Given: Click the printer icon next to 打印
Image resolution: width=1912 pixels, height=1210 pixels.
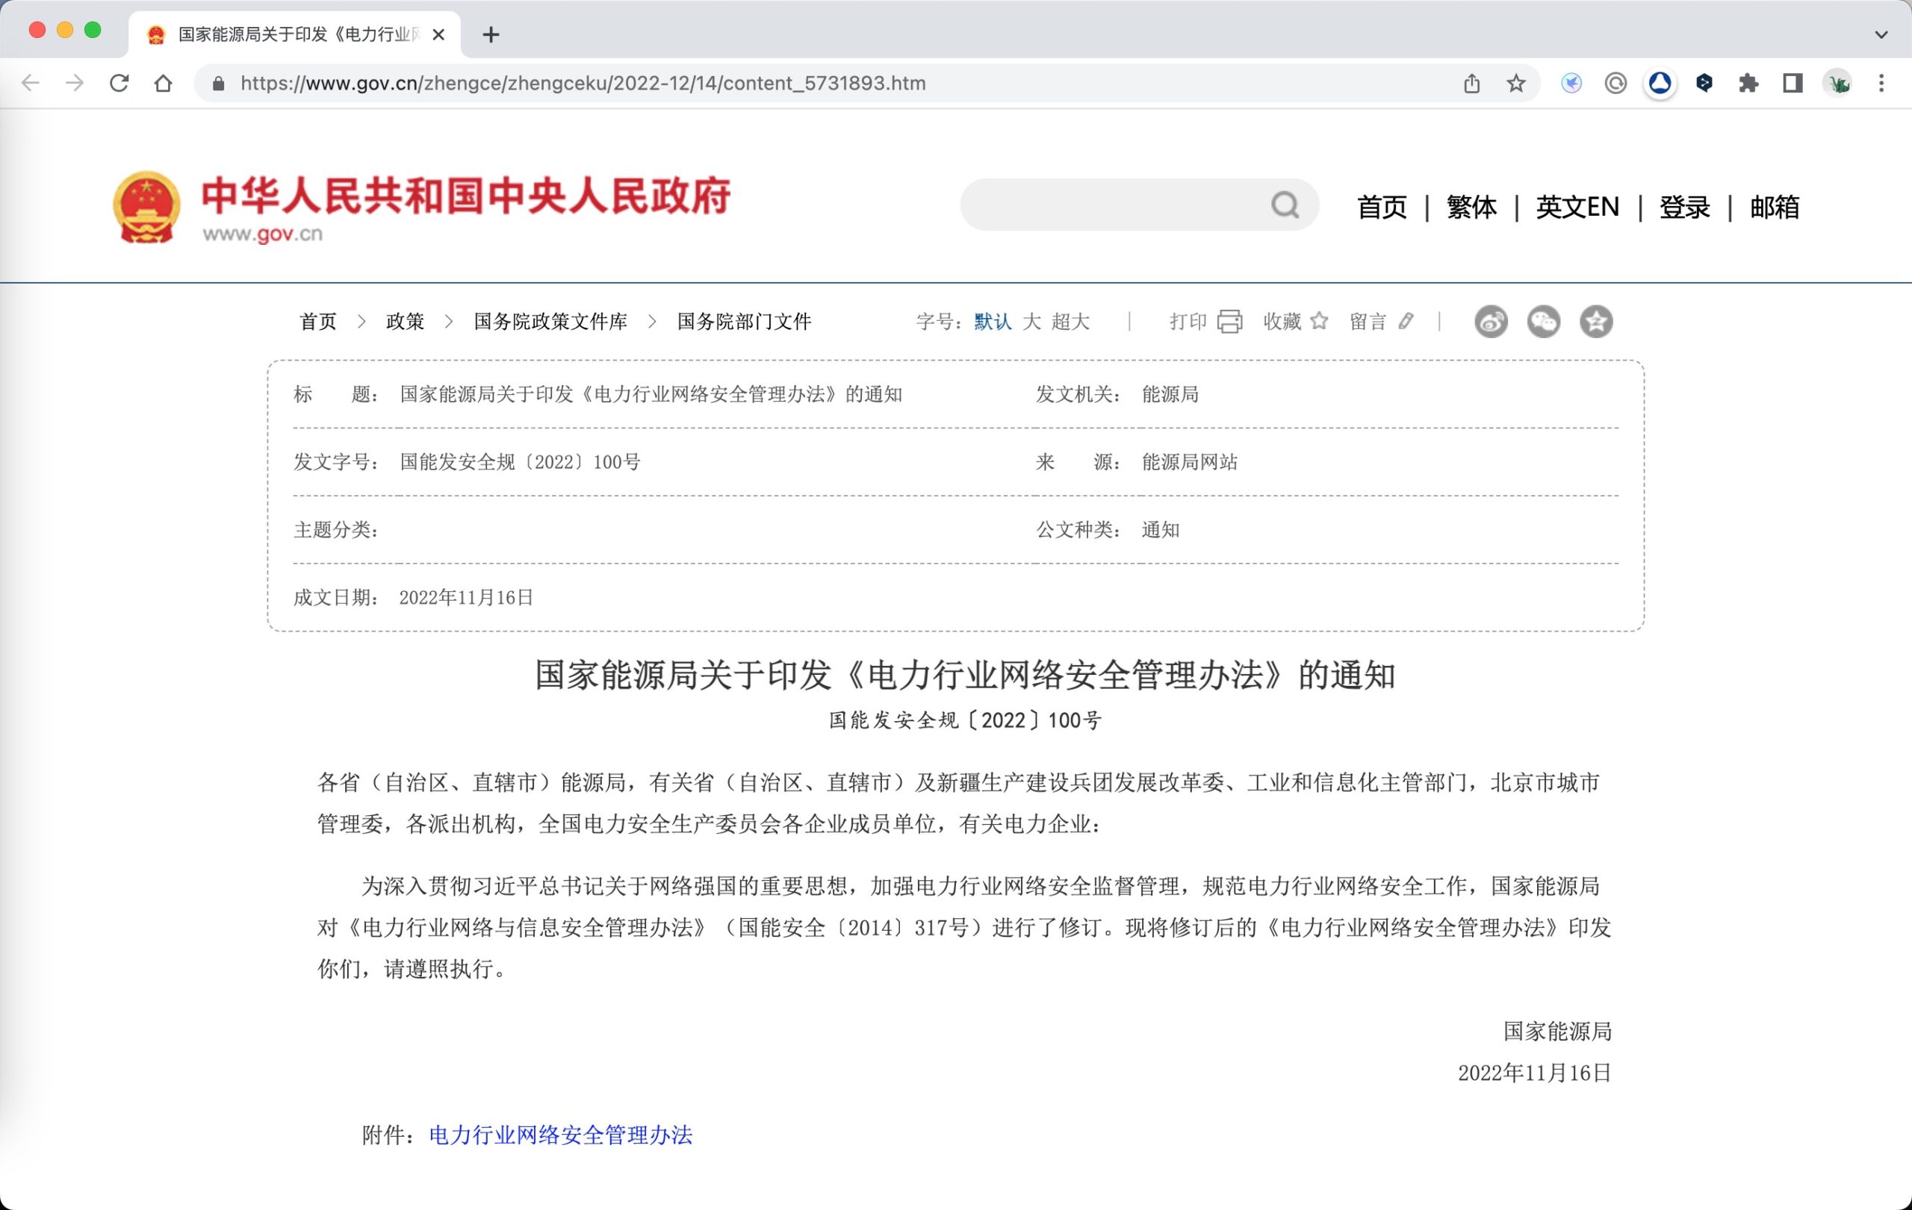Looking at the screenshot, I should pyautogui.click(x=1229, y=321).
